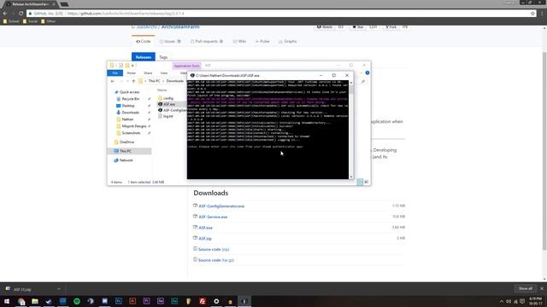Image resolution: width=547 pixels, height=307 pixels.
Task: Click the gear settings icon in taskbar
Action: (216, 301)
